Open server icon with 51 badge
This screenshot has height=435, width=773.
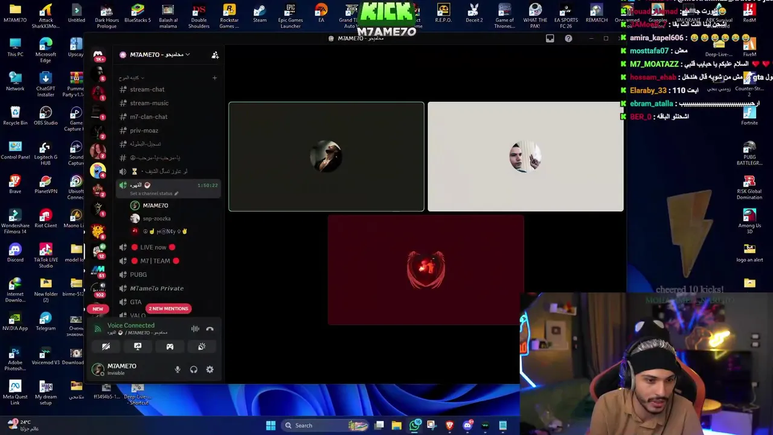pyautogui.click(x=98, y=269)
